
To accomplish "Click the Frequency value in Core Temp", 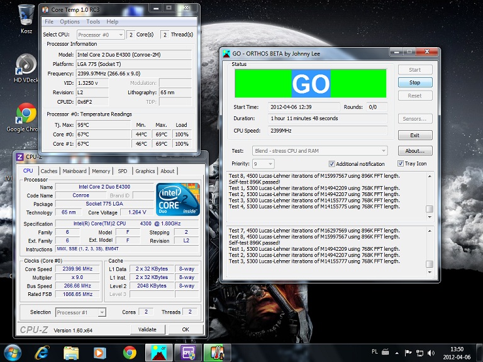I will (134, 74).
